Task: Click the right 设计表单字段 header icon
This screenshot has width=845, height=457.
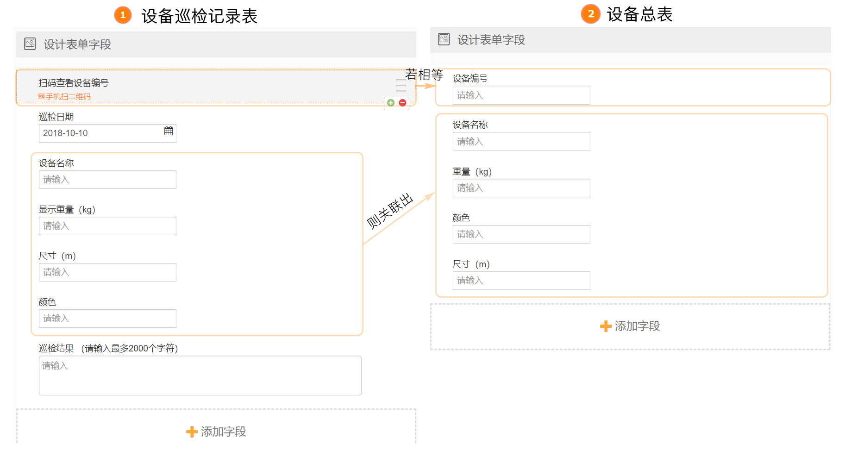Action: (x=444, y=39)
